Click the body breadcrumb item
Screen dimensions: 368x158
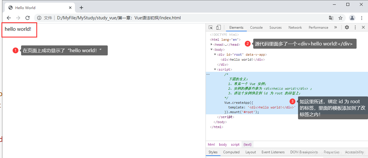223,145
